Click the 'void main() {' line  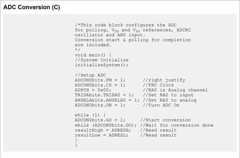coord(93,55)
